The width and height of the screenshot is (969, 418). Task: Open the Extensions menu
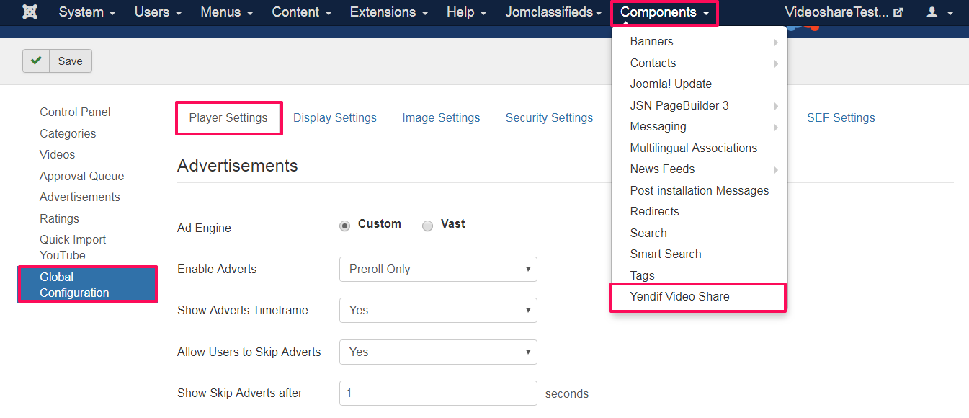(388, 12)
